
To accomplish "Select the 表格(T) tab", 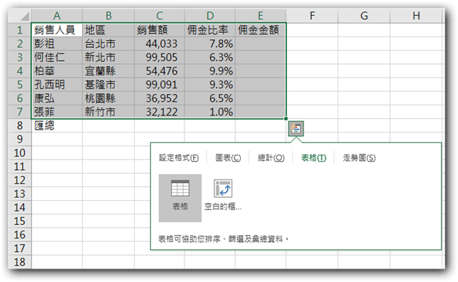I will (313, 158).
